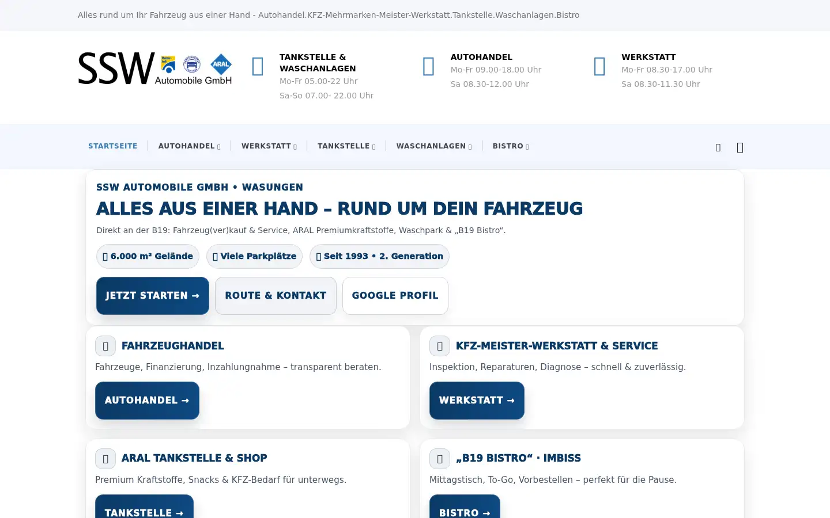The height and width of the screenshot is (518, 830).
Task: Click the rightmost icon in the navigation bar
Action: [x=740, y=147]
